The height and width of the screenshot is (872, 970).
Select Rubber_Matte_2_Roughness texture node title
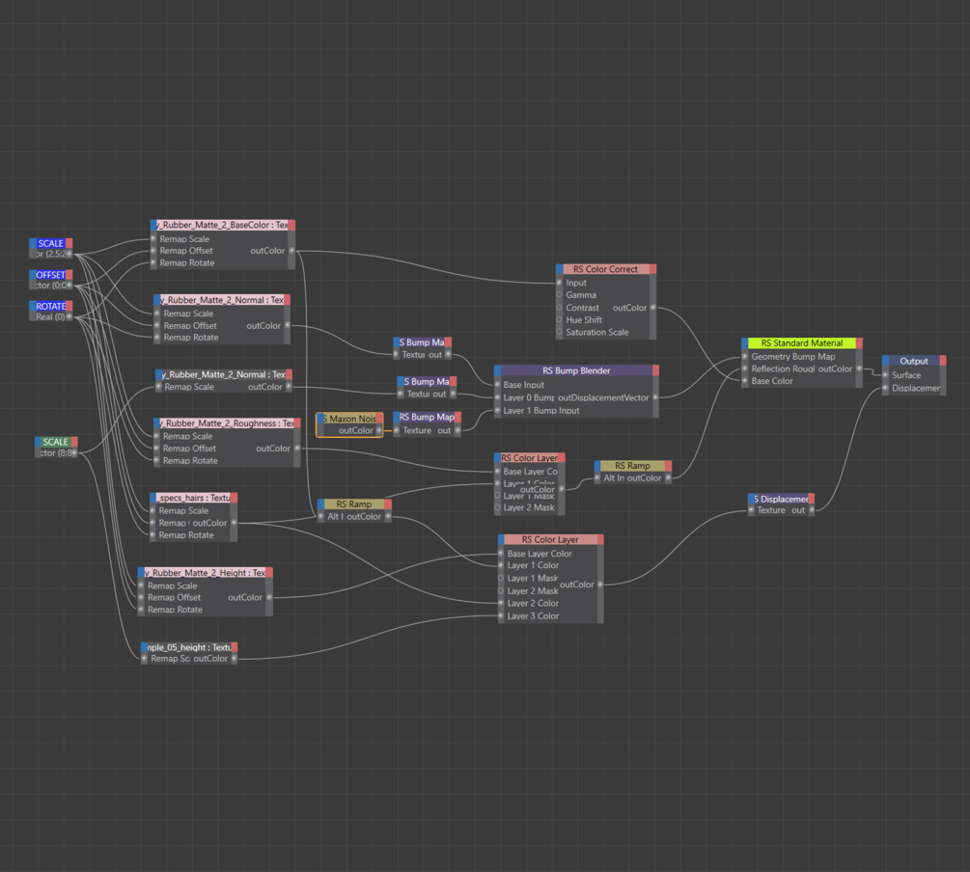[x=227, y=423]
